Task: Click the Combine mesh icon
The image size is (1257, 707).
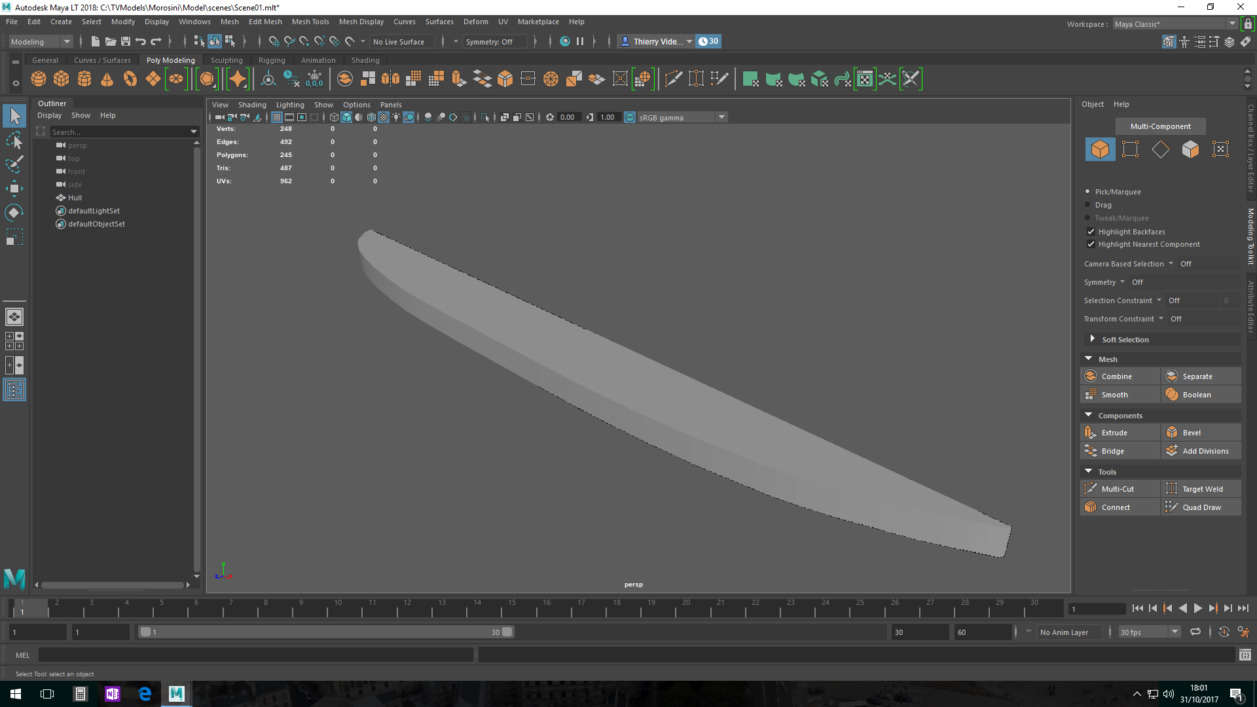Action: pos(1091,376)
